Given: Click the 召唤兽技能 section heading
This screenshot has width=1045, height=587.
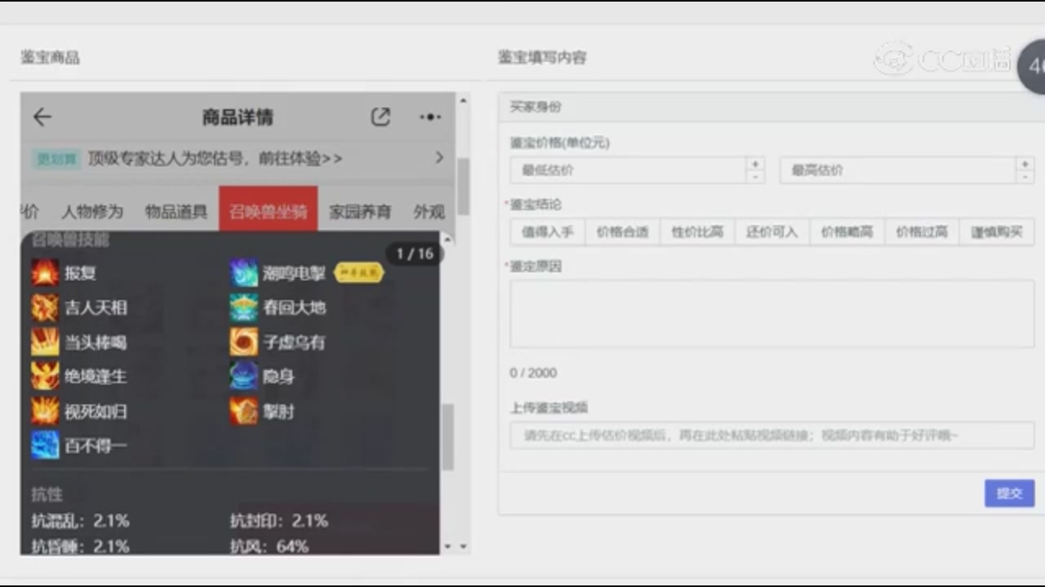Looking at the screenshot, I should (69, 240).
